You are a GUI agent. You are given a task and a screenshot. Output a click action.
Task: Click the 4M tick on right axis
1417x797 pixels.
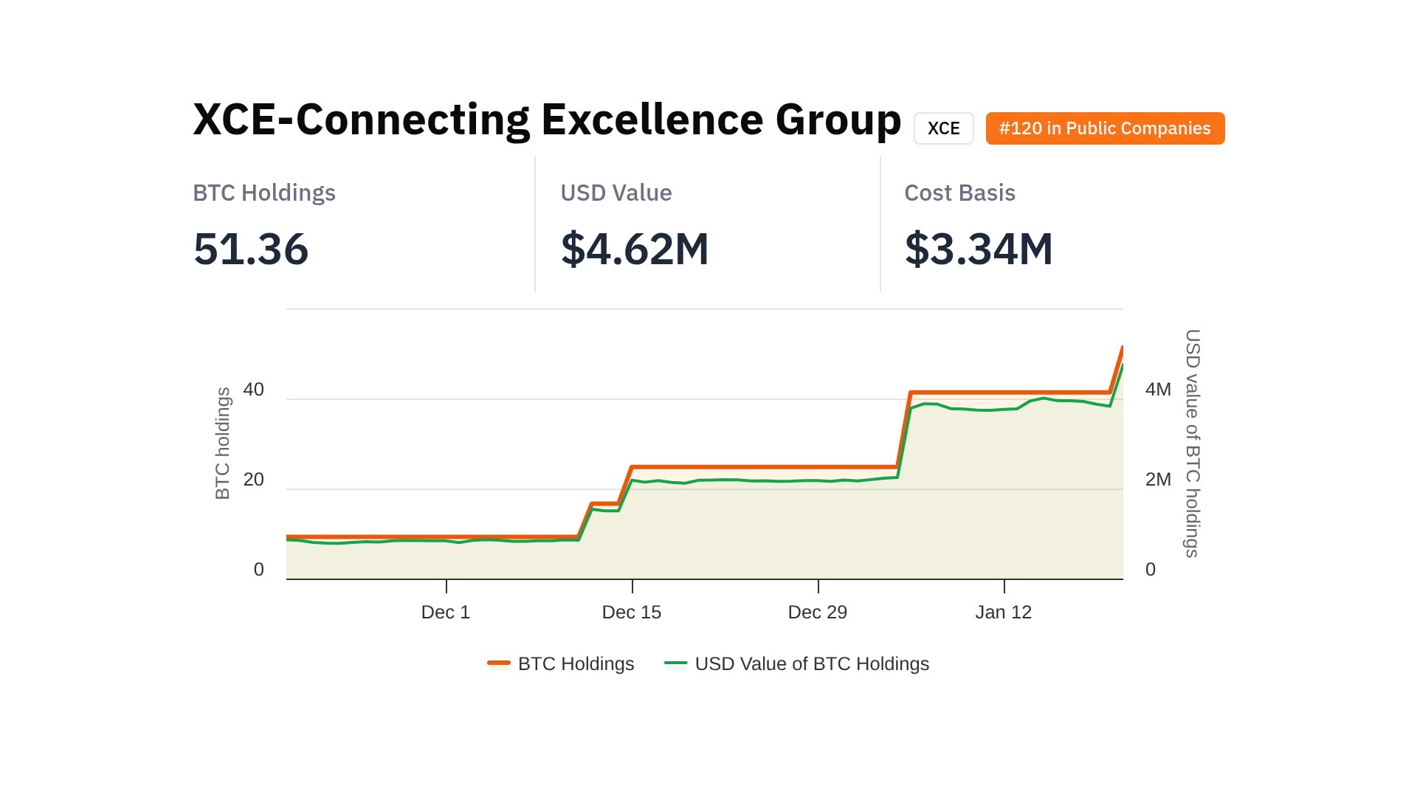1158,390
